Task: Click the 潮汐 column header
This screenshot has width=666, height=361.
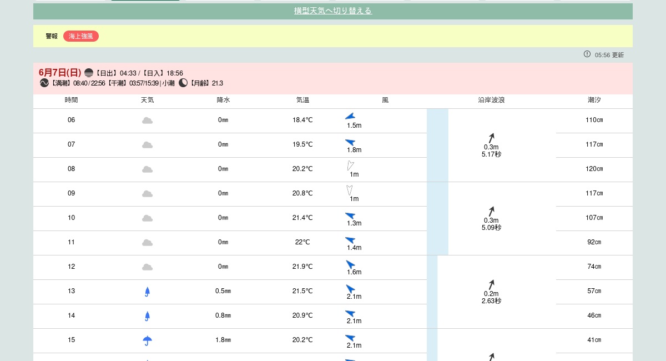Action: coord(594,101)
